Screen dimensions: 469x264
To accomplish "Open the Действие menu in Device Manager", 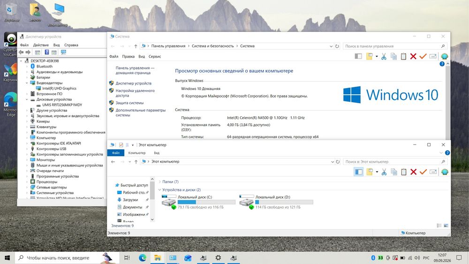I will (41, 45).
